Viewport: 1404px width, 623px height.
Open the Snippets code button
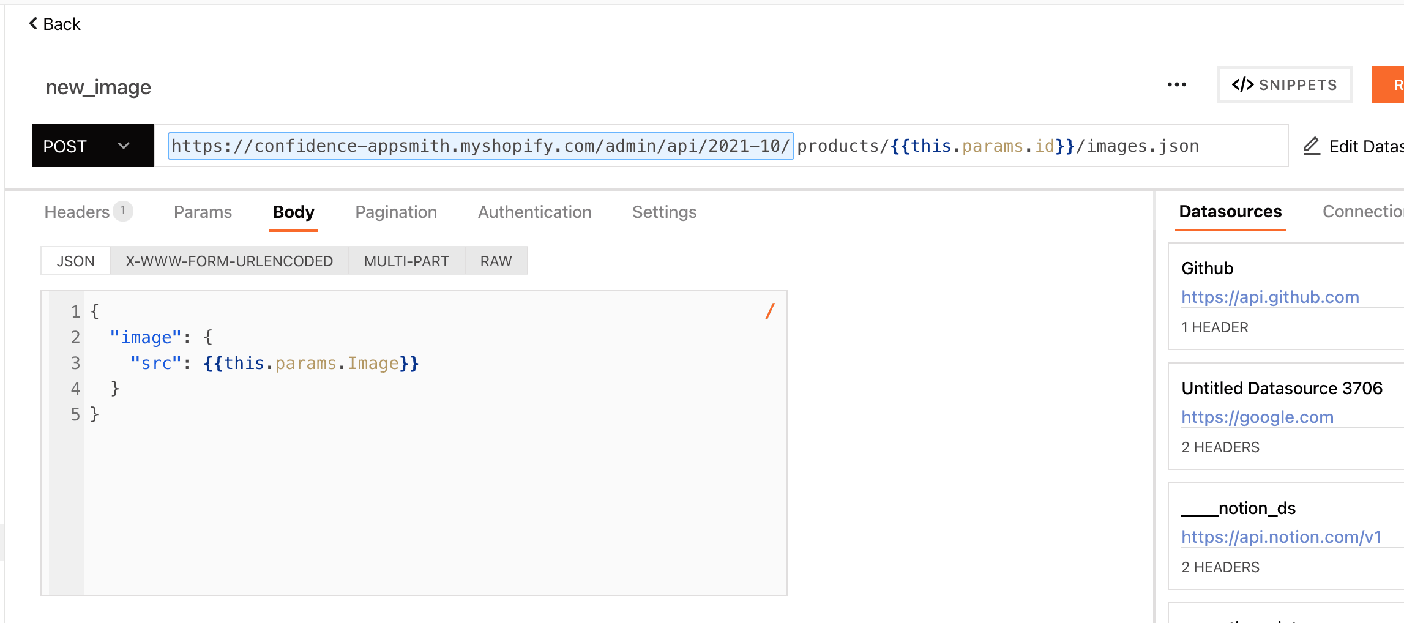pos(1284,85)
